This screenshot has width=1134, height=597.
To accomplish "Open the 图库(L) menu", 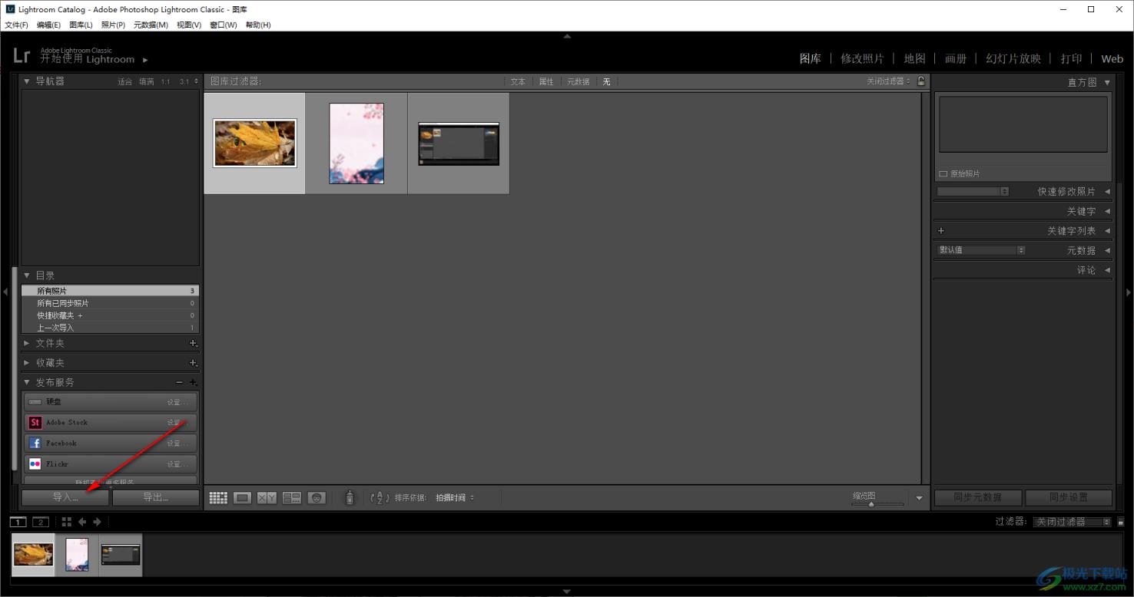I will pos(81,25).
